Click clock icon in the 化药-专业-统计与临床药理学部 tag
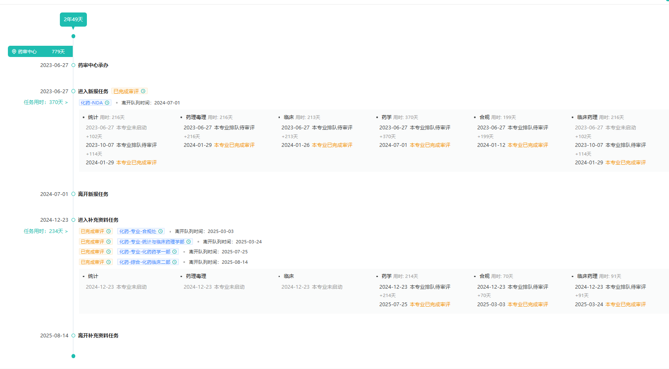The width and height of the screenshot is (669, 369). tap(188, 242)
